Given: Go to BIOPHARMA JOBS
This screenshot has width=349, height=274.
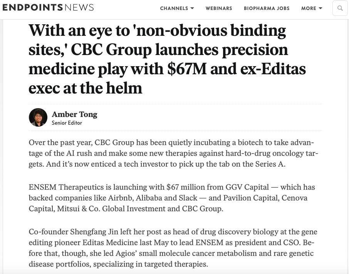Looking at the screenshot, I should (267, 8).
